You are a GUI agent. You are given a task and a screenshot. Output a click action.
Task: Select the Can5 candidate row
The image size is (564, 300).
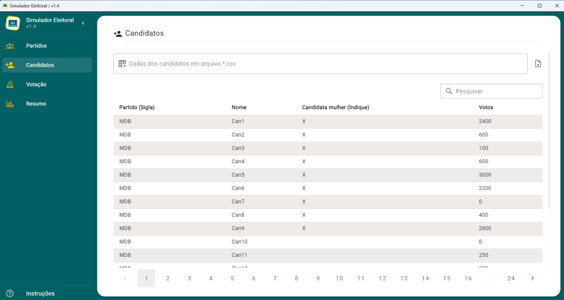tap(238, 175)
